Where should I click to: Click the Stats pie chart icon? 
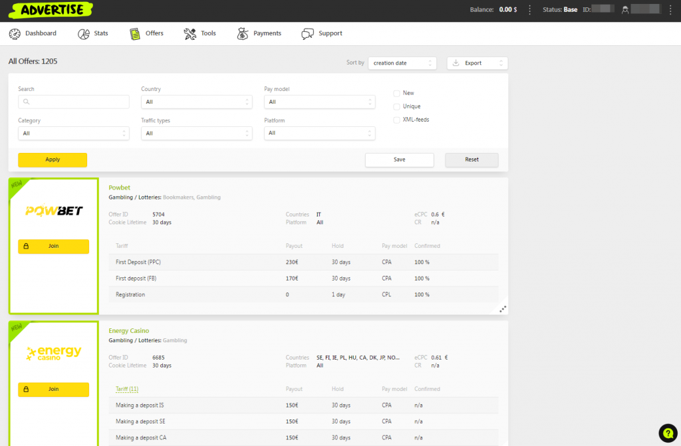(x=83, y=34)
